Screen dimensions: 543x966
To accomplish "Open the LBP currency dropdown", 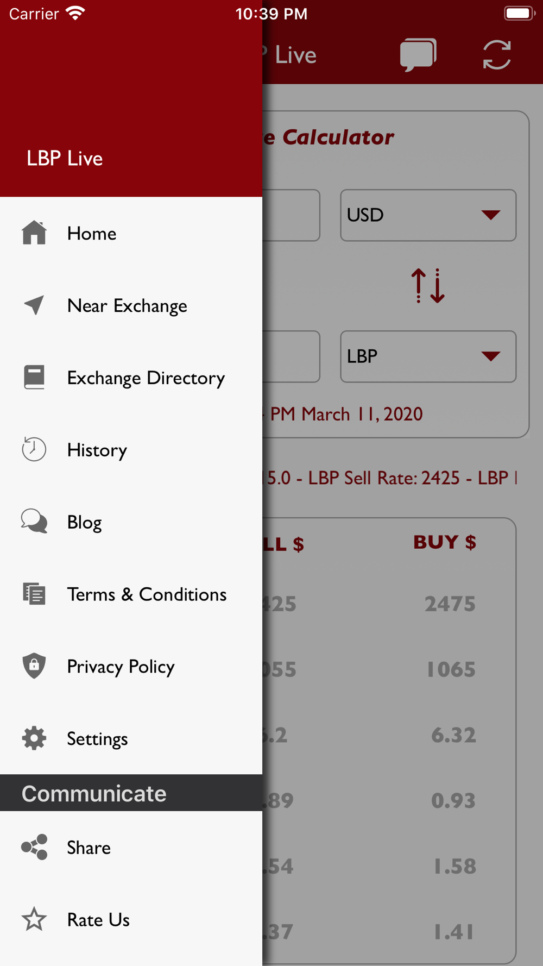I will (428, 356).
